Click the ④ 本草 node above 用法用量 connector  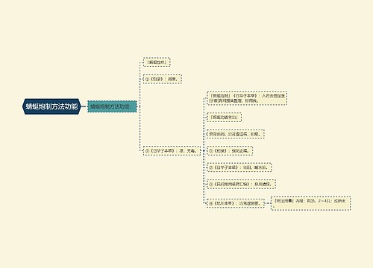click(x=236, y=203)
